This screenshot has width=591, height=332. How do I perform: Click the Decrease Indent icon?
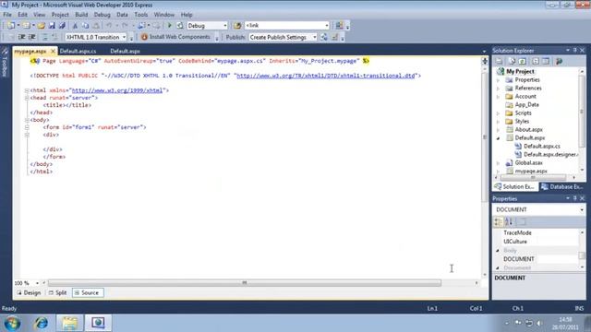[22, 37]
